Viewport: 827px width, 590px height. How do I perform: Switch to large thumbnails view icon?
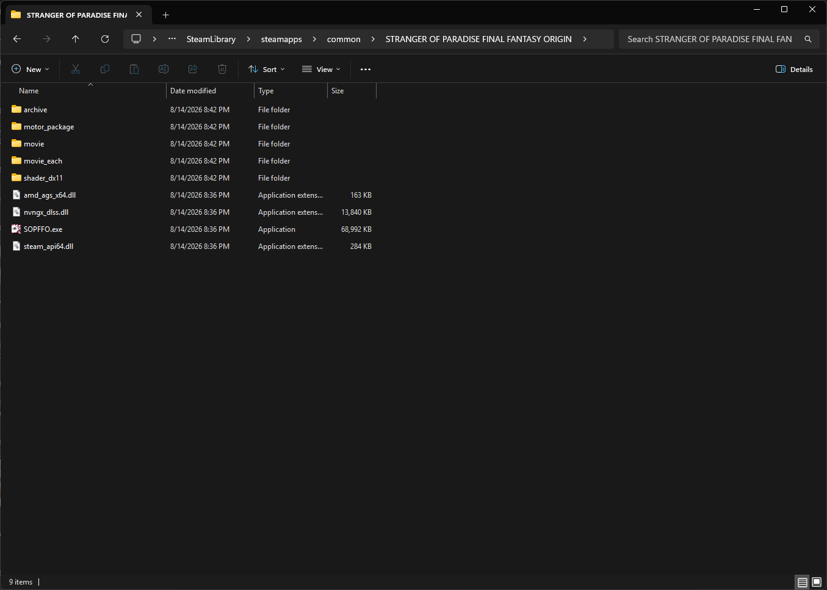(x=817, y=582)
